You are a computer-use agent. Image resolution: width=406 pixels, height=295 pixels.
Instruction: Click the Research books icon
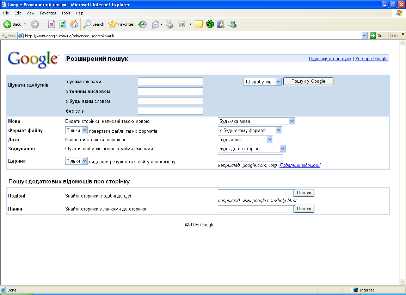[x=221, y=24]
